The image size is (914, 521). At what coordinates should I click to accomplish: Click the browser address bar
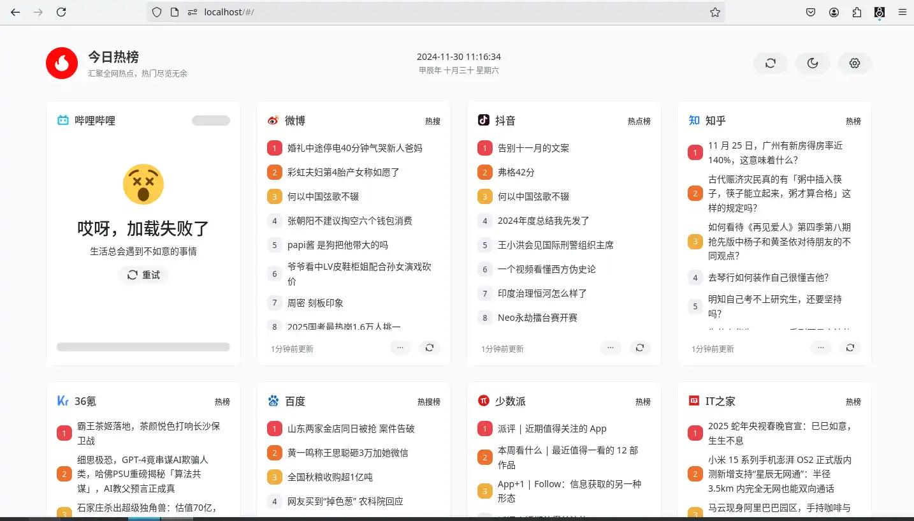(446, 12)
